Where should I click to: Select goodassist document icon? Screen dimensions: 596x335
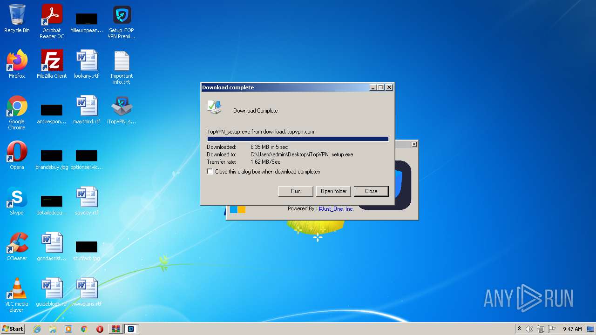coord(52,247)
